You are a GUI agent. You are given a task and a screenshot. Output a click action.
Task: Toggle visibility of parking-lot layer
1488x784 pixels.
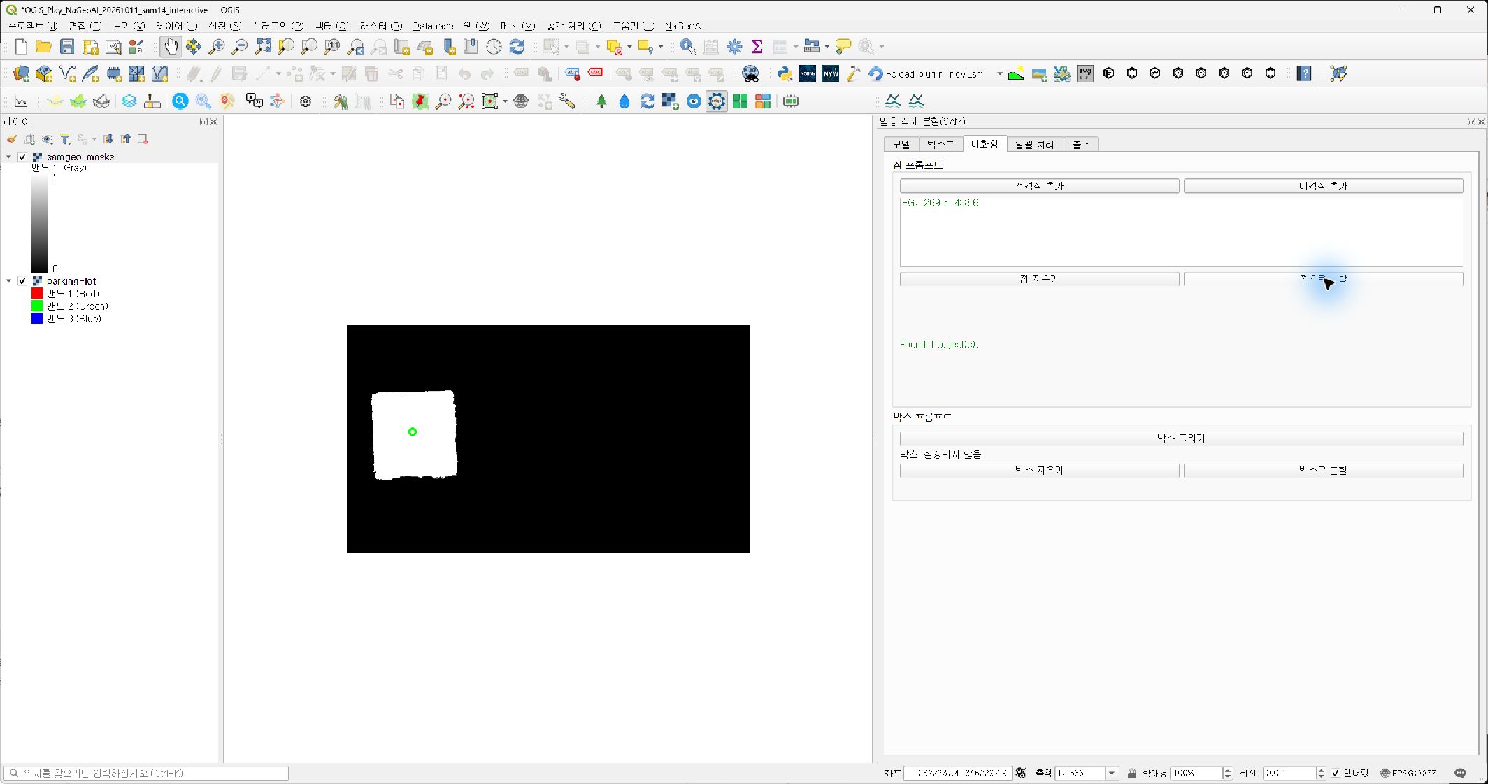[22, 280]
